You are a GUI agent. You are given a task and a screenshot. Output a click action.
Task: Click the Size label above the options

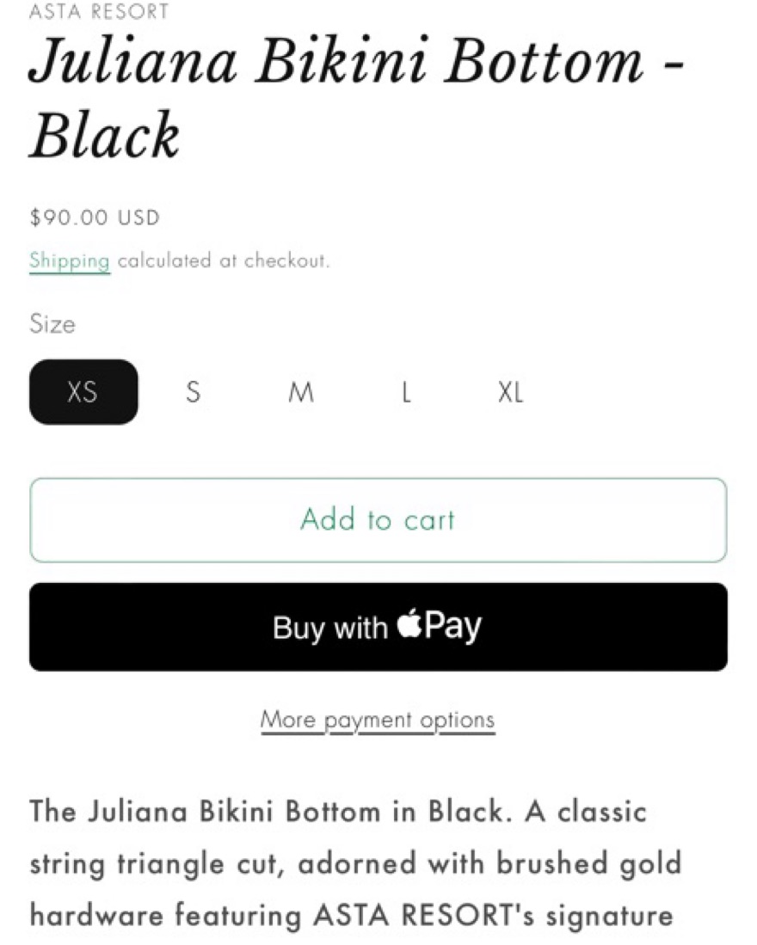pos(52,324)
